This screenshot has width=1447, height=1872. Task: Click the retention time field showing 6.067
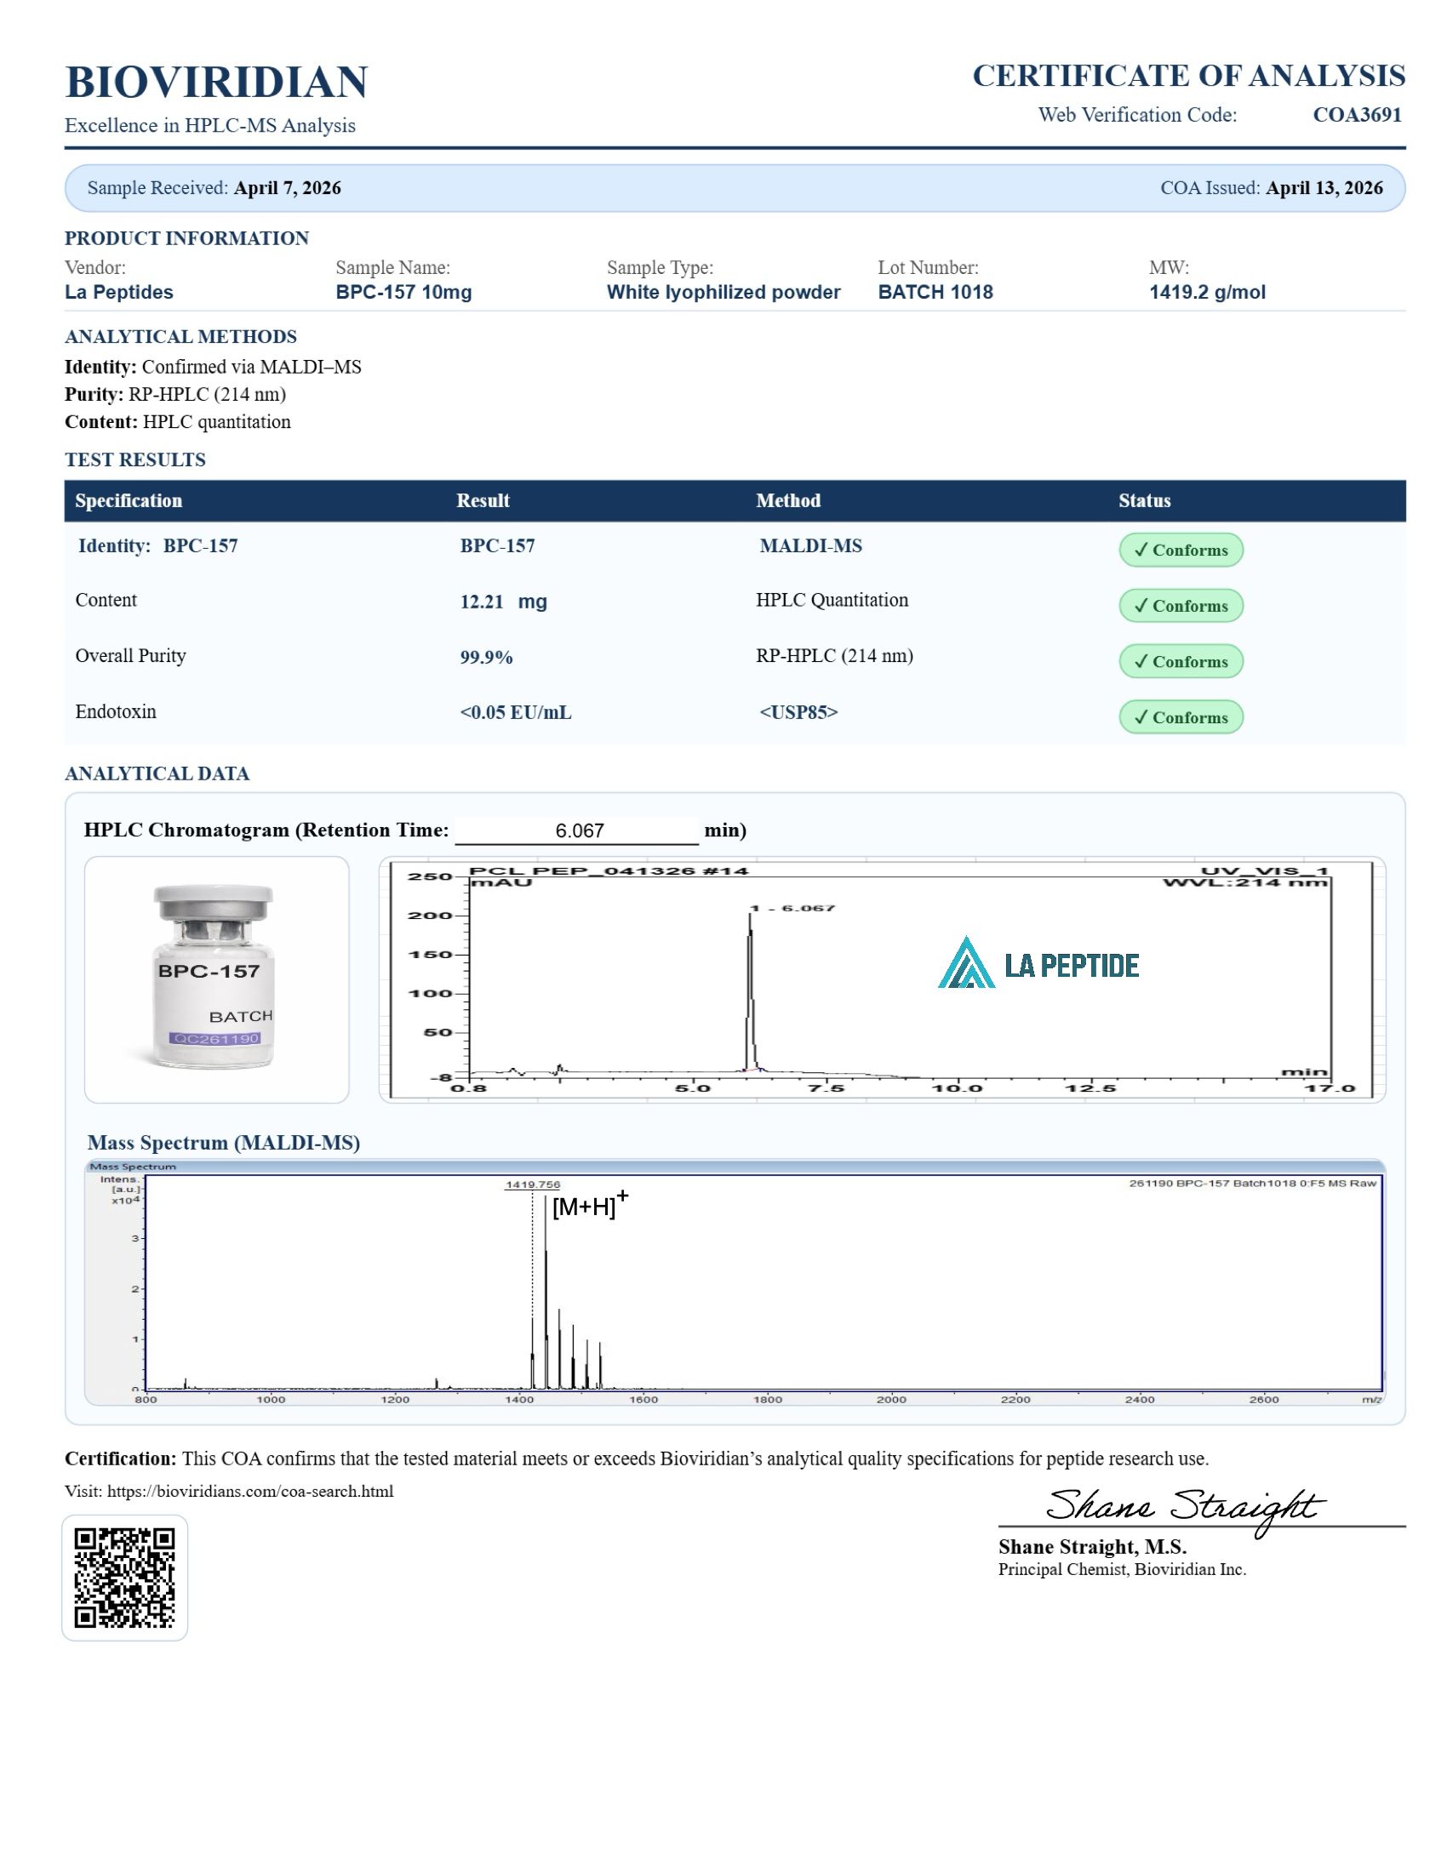click(579, 830)
